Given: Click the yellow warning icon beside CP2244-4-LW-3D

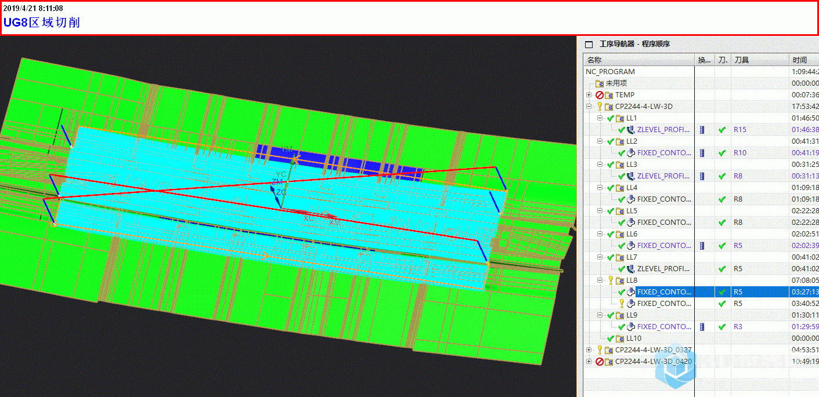Looking at the screenshot, I should (600, 107).
